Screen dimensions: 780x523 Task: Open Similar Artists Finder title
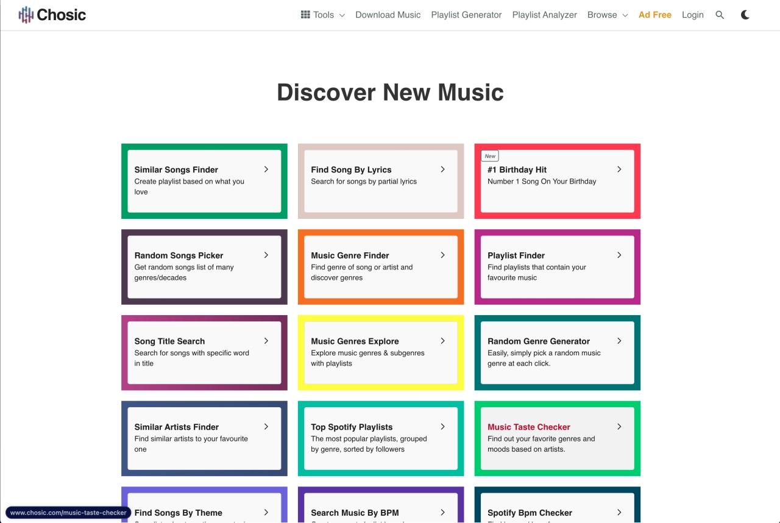[177, 427]
